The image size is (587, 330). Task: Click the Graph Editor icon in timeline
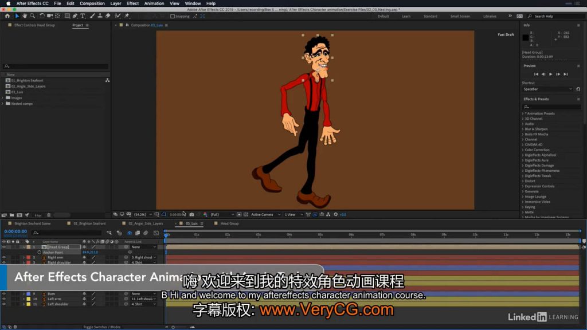156,233
